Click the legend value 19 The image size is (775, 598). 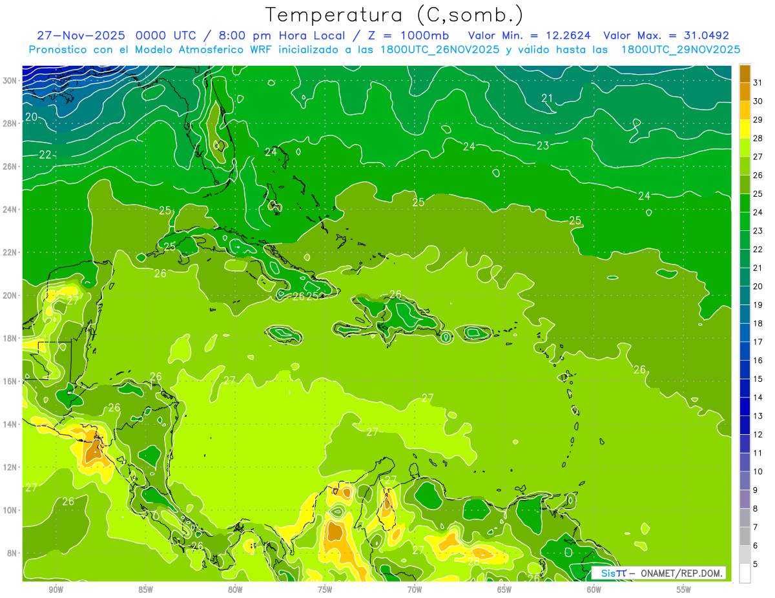pos(758,304)
